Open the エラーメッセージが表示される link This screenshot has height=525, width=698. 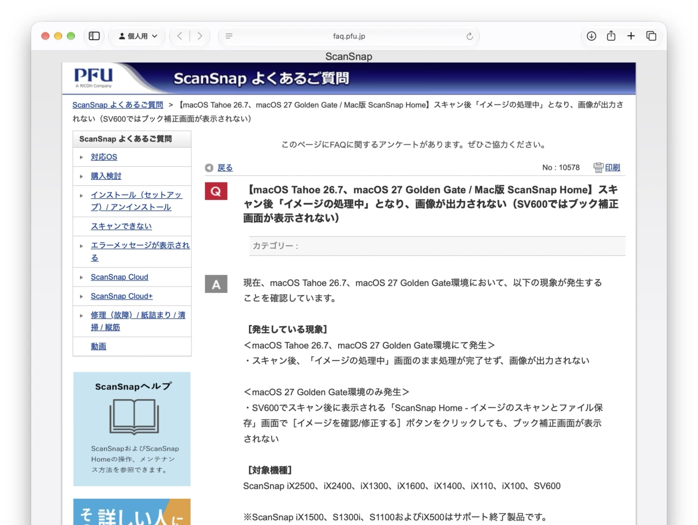140,251
